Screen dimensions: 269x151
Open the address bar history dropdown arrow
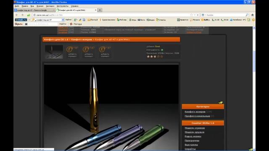pos(195,15)
